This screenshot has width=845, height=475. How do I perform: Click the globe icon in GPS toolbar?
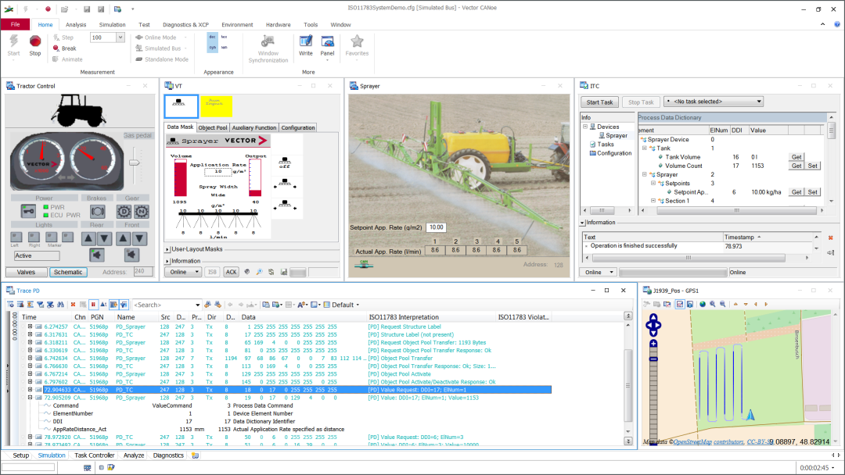702,304
